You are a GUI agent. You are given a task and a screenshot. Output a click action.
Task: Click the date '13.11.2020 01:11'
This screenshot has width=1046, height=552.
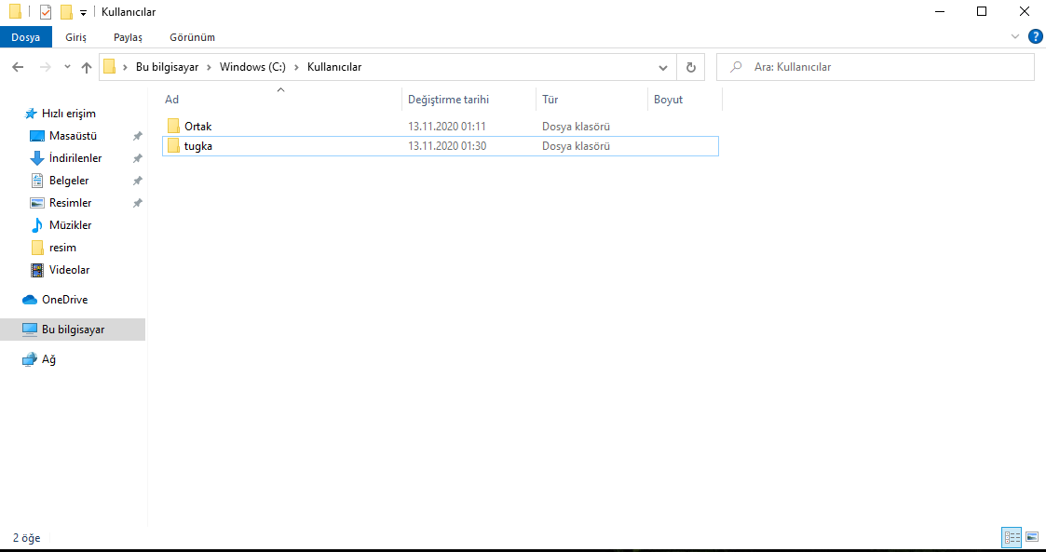pyautogui.click(x=447, y=126)
